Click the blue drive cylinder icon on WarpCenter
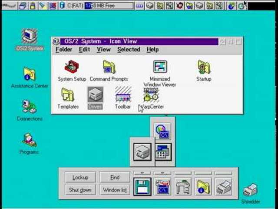This screenshot has height=209, width=278. [62, 5]
